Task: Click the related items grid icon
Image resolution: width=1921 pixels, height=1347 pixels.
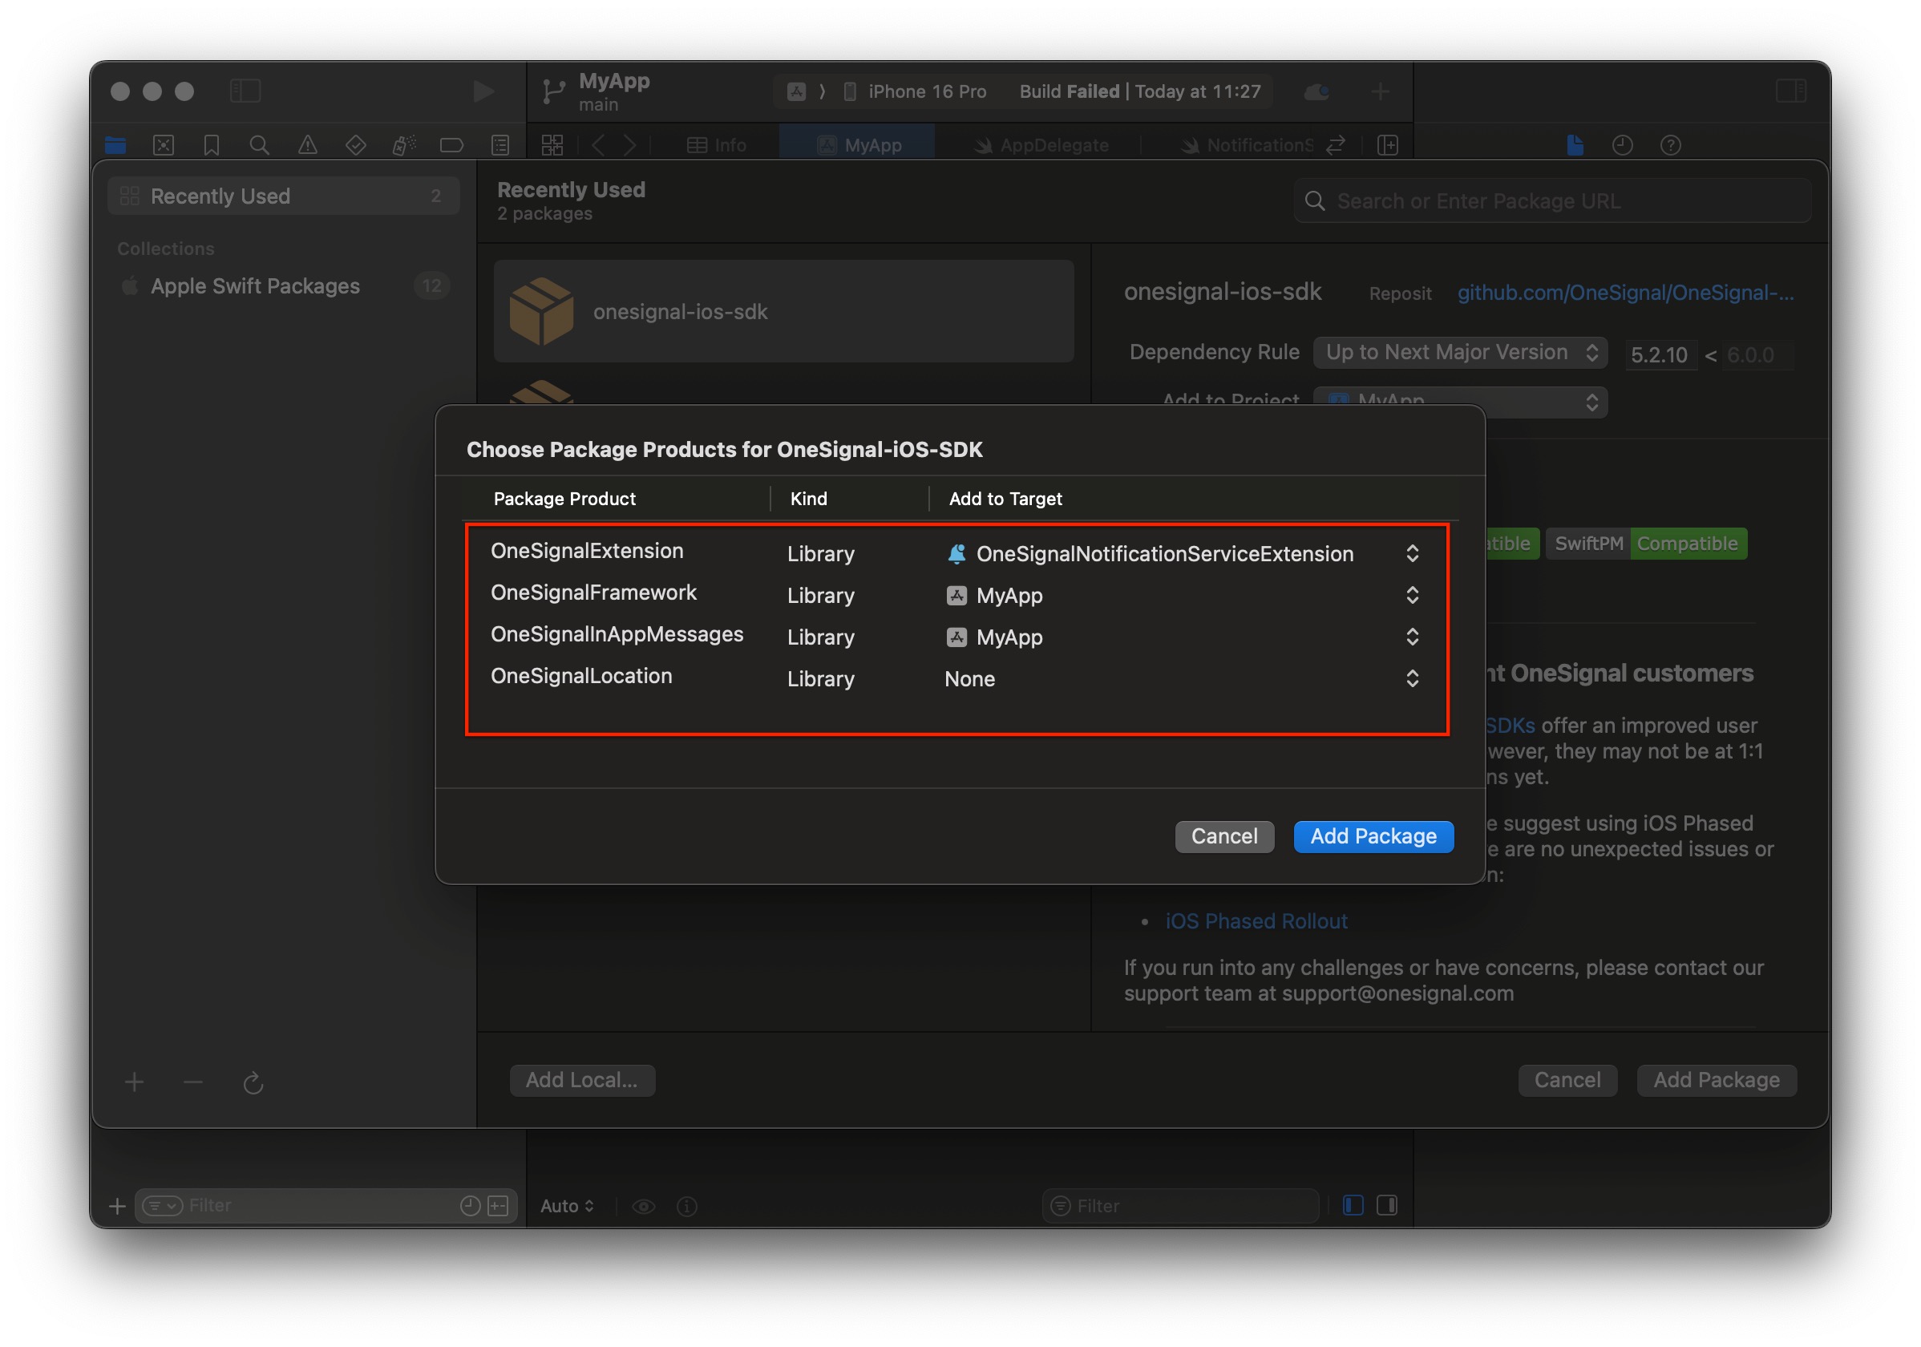Action: click(x=552, y=145)
